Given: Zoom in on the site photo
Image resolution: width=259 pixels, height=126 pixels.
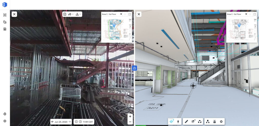Looking at the screenshot, I should [130, 116].
